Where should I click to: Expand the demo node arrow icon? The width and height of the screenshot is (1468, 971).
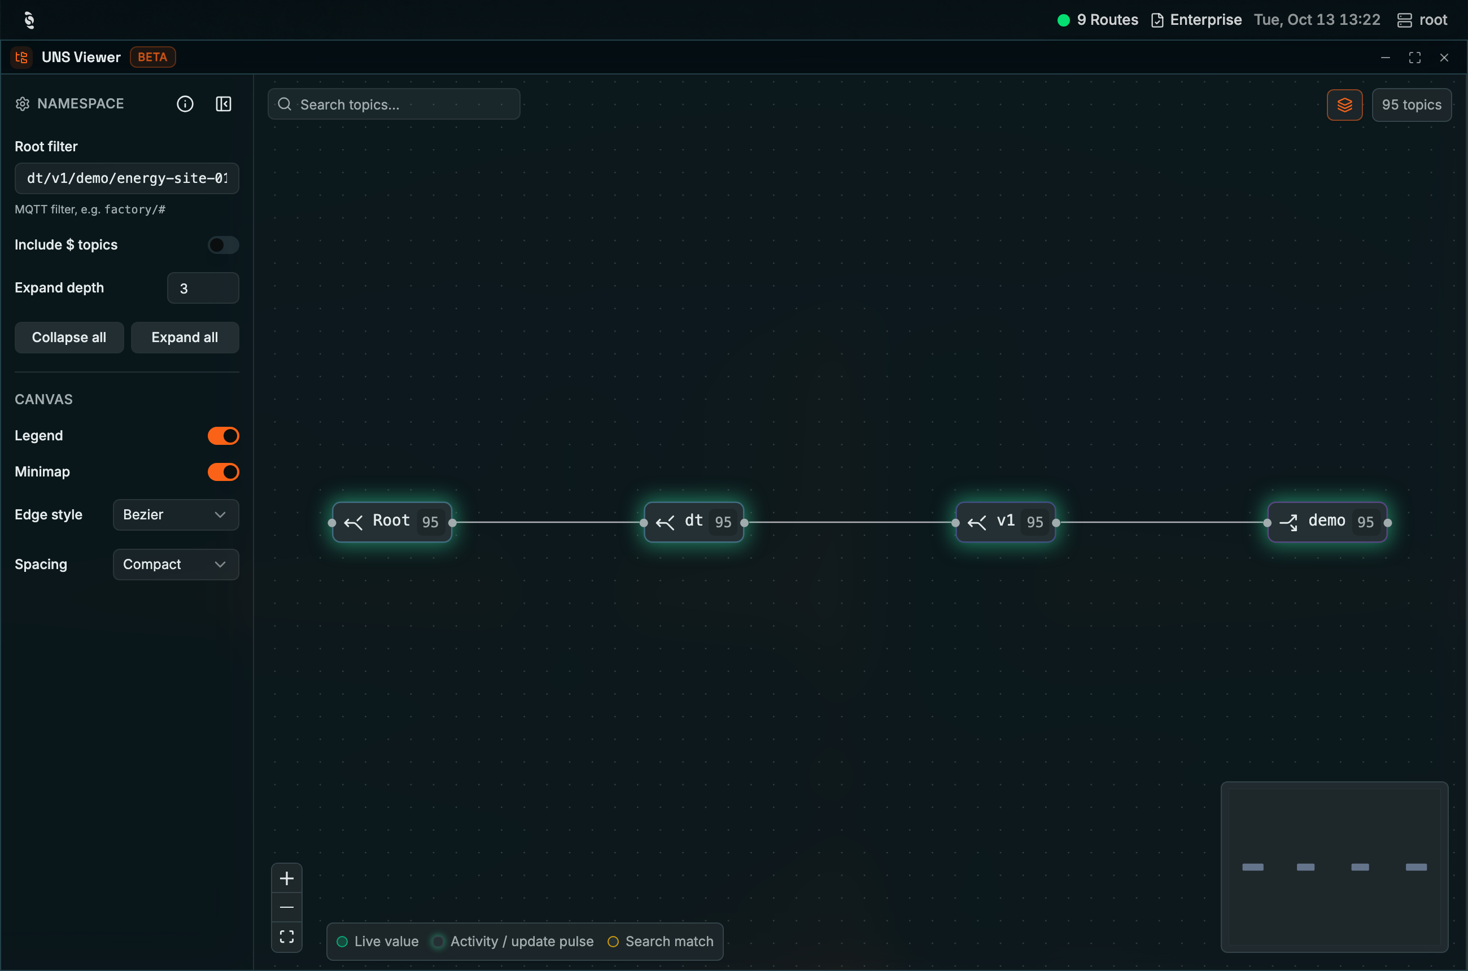click(x=1289, y=523)
